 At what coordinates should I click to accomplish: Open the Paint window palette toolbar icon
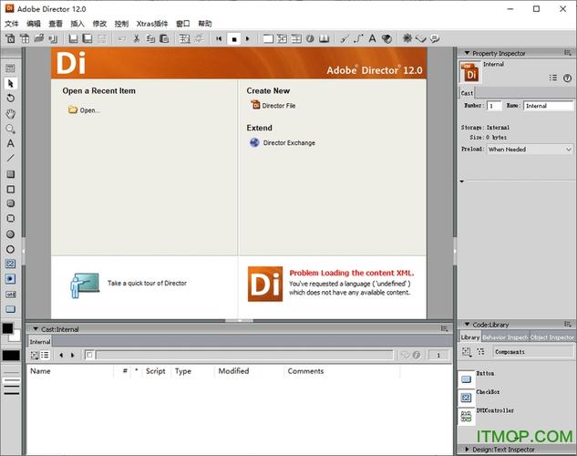pos(386,38)
